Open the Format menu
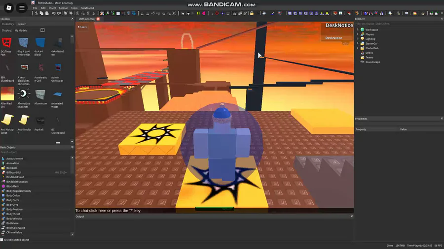 (x=63, y=8)
